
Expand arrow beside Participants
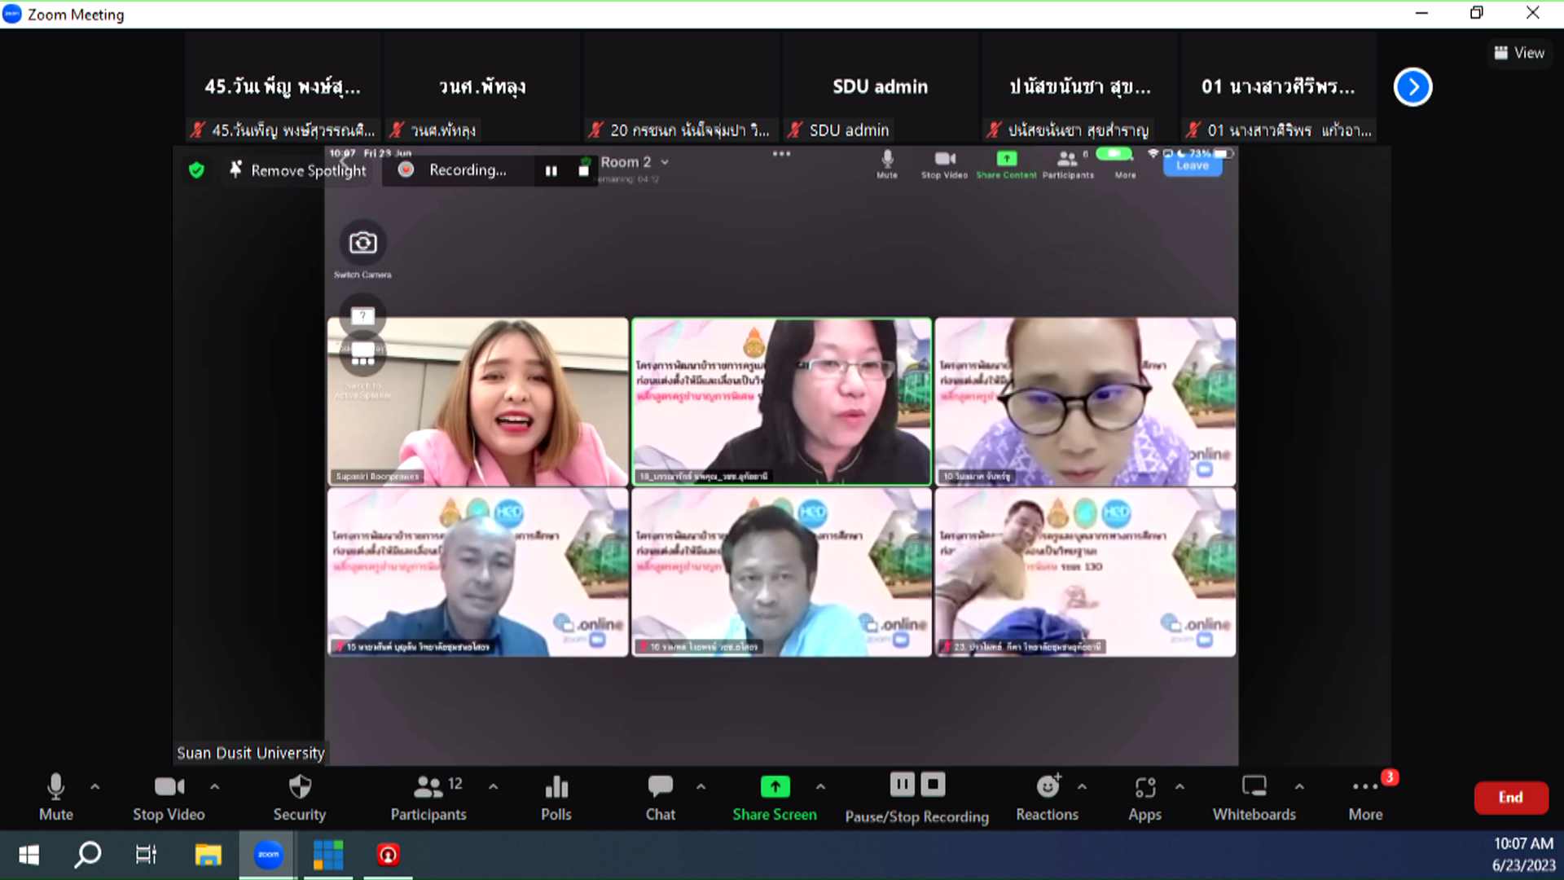[494, 786]
